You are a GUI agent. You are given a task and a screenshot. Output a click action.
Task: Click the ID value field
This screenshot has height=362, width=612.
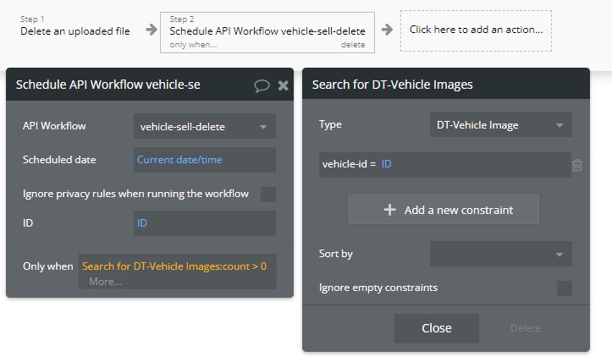[204, 223]
